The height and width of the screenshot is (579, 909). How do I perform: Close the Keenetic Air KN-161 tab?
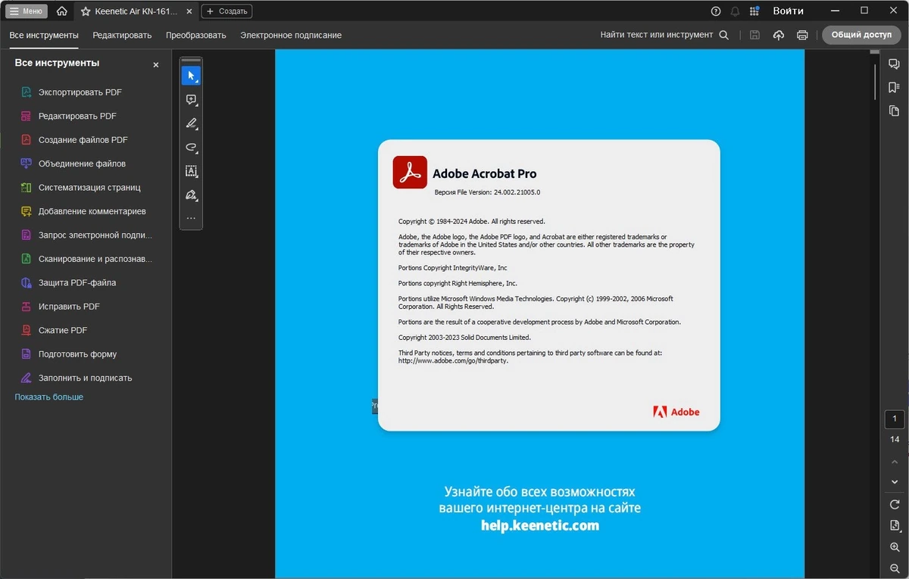[189, 11]
